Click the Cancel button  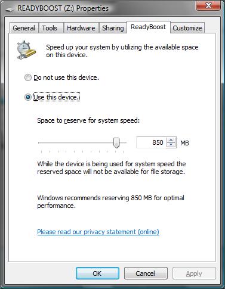(146, 274)
